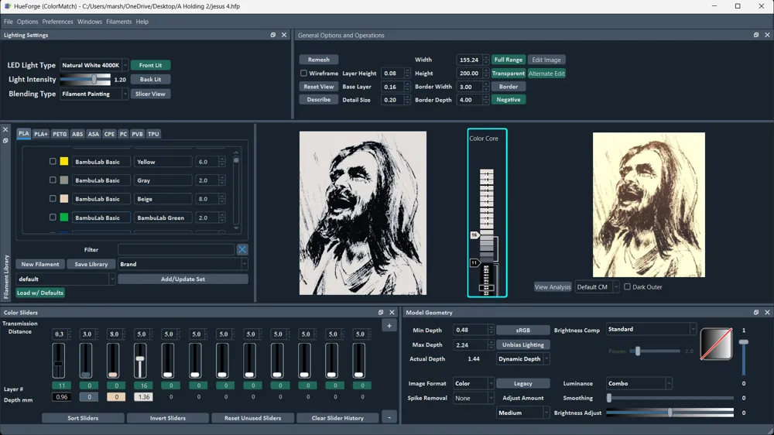Click the HueForge app icon in title bar
Screen dimensions: 774x435
coord(8,6)
